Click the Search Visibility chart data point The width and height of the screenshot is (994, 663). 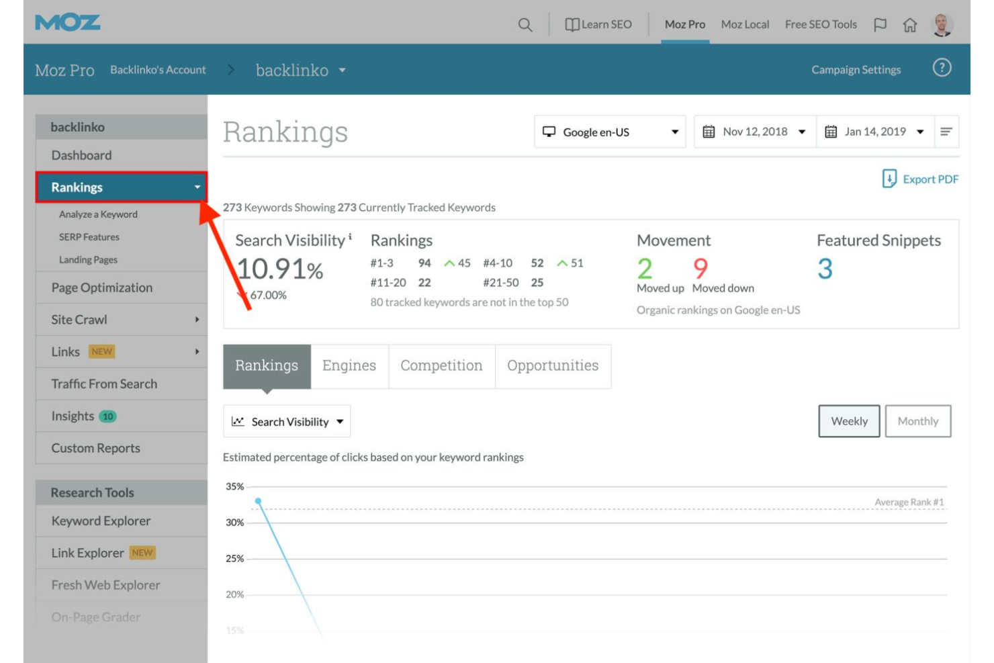[x=258, y=501]
